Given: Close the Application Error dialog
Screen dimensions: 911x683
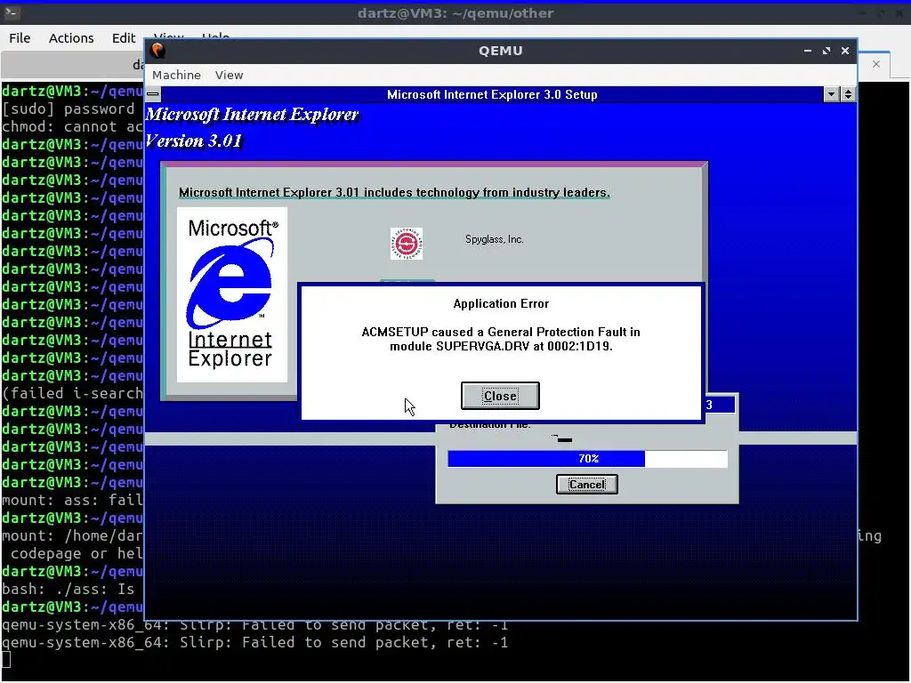Looking at the screenshot, I should [500, 396].
